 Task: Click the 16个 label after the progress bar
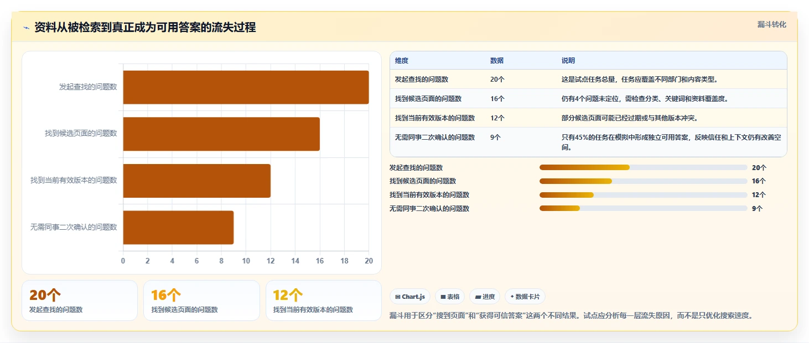759,181
